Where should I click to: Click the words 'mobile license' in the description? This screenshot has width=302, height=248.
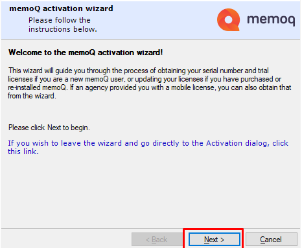point(194,87)
